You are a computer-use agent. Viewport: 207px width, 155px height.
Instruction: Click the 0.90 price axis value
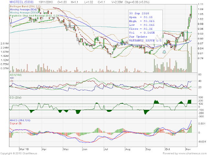(201, 38)
